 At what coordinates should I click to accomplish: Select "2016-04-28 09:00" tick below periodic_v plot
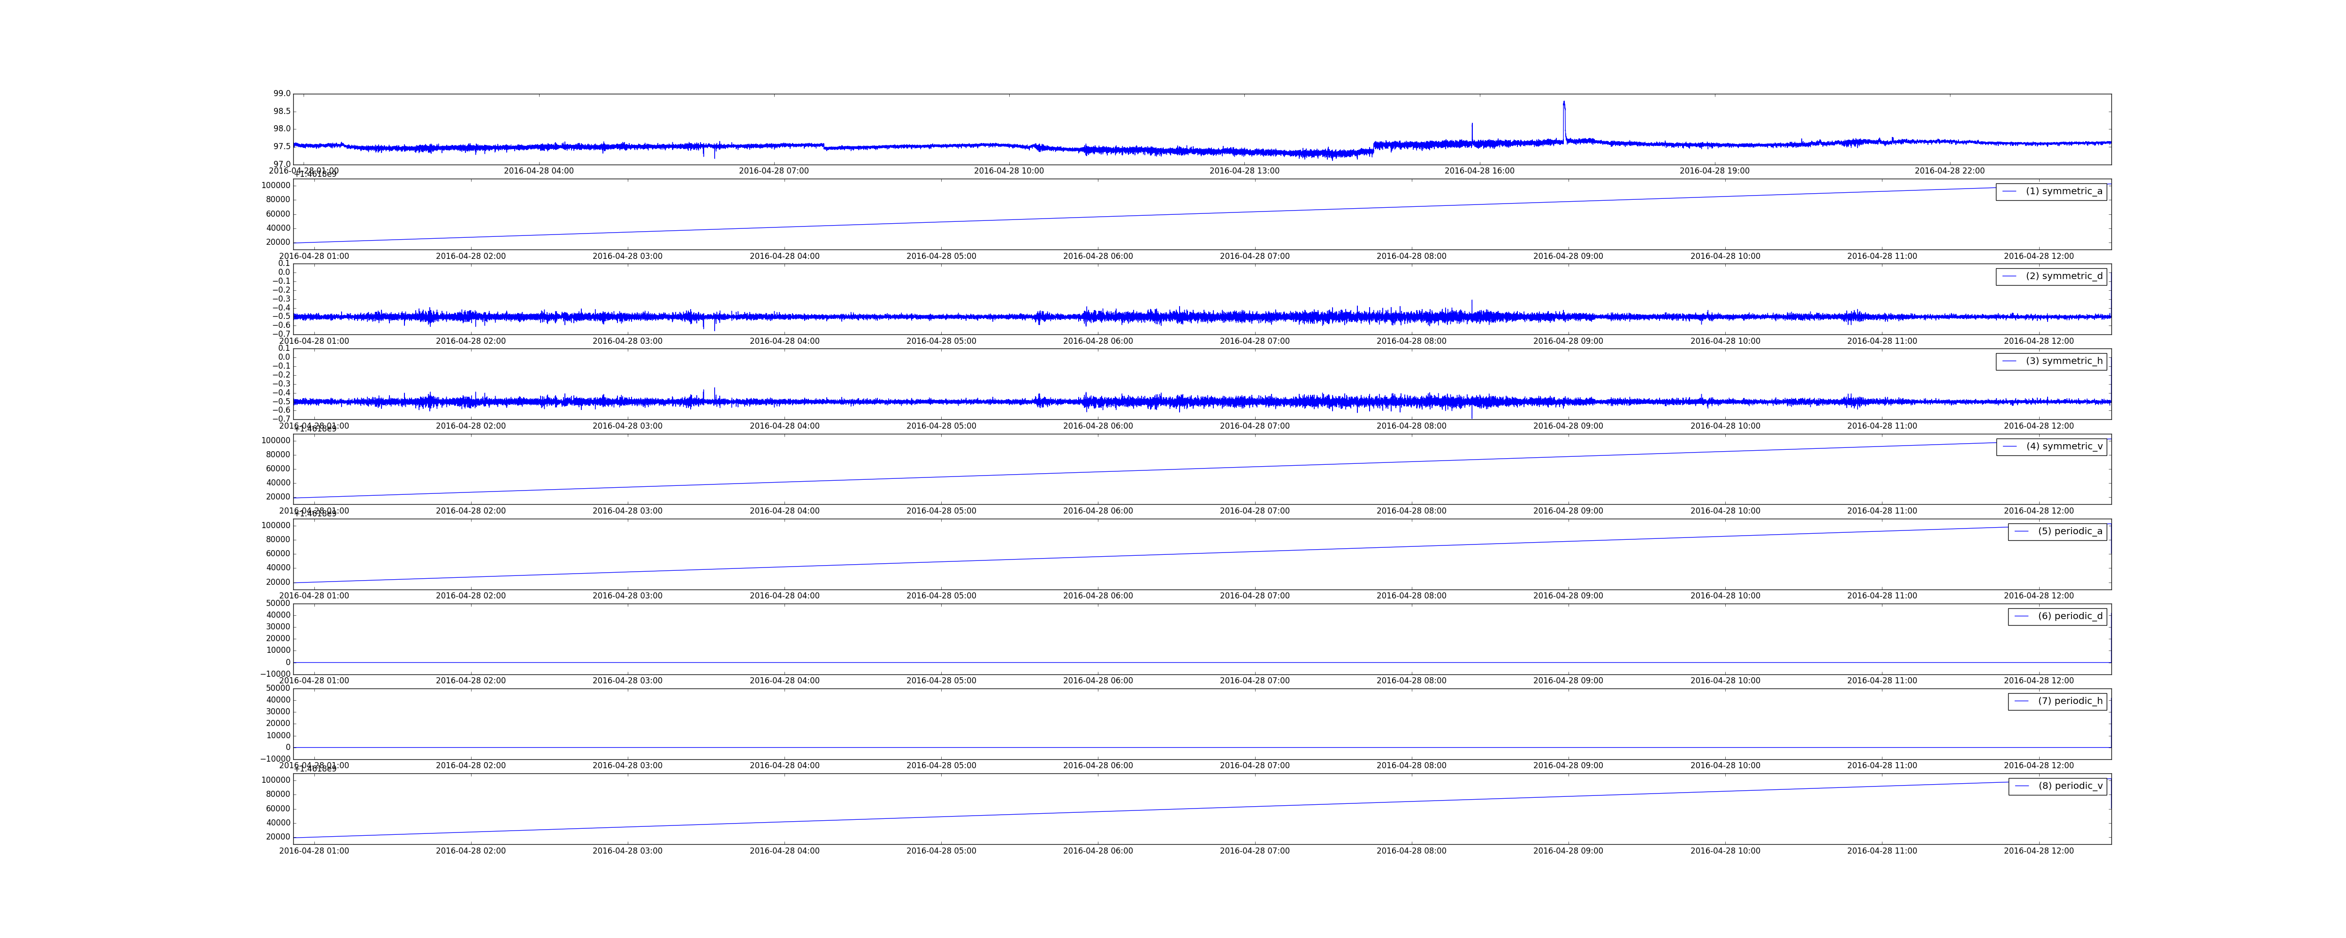(1568, 852)
